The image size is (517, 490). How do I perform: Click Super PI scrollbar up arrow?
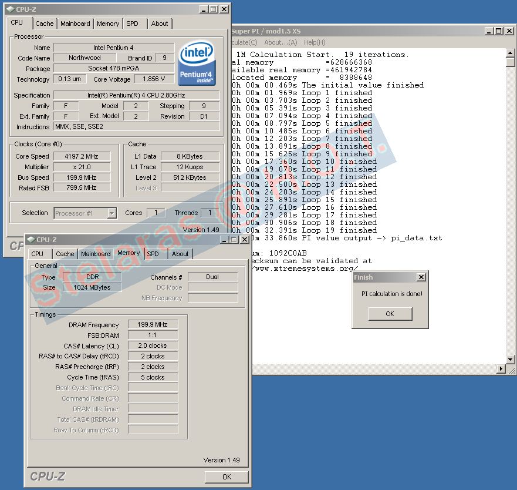(x=510, y=53)
